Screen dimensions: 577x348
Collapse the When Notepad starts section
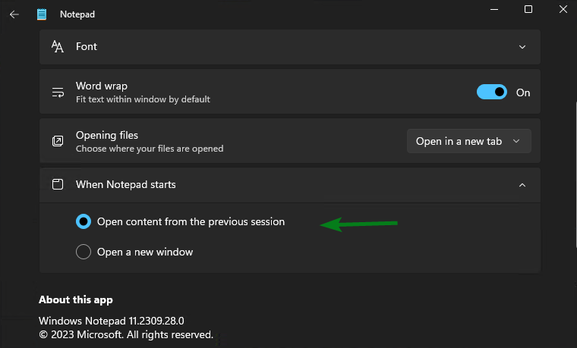[x=522, y=185]
